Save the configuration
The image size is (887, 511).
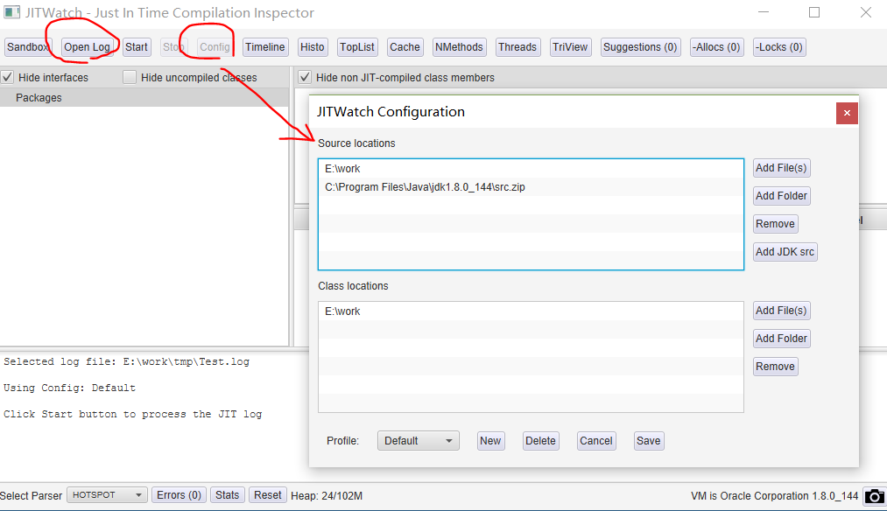click(648, 441)
